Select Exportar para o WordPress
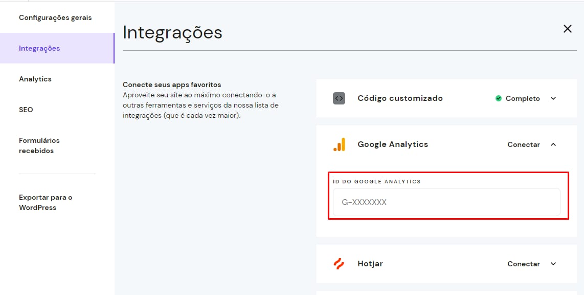 [46, 202]
